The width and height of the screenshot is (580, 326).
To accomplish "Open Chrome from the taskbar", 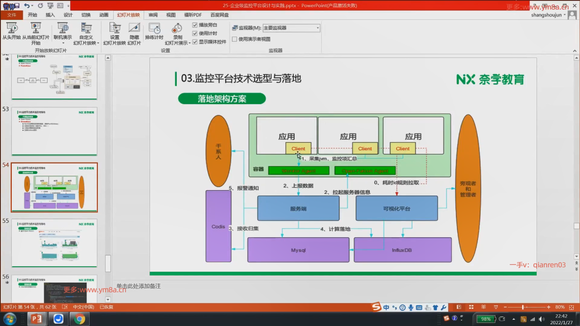I will (x=79, y=319).
